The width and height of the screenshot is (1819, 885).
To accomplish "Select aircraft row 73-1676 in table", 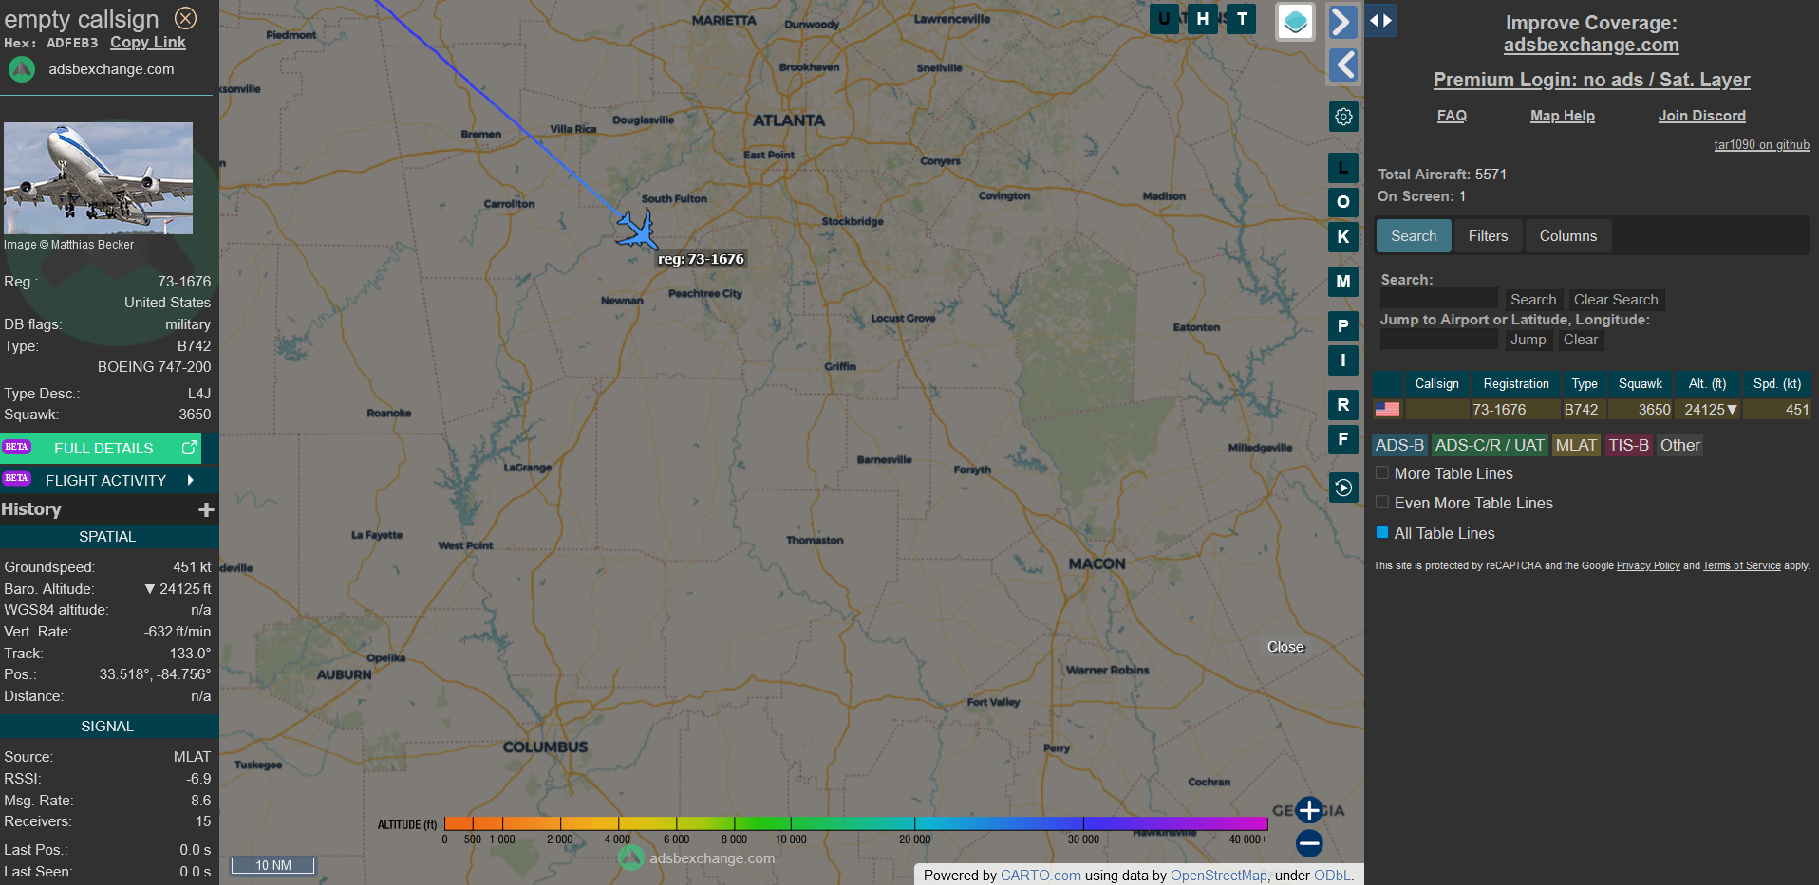I will [1592, 410].
